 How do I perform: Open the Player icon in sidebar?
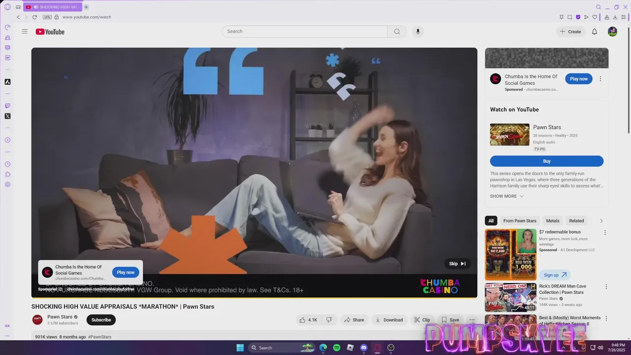click(7, 140)
